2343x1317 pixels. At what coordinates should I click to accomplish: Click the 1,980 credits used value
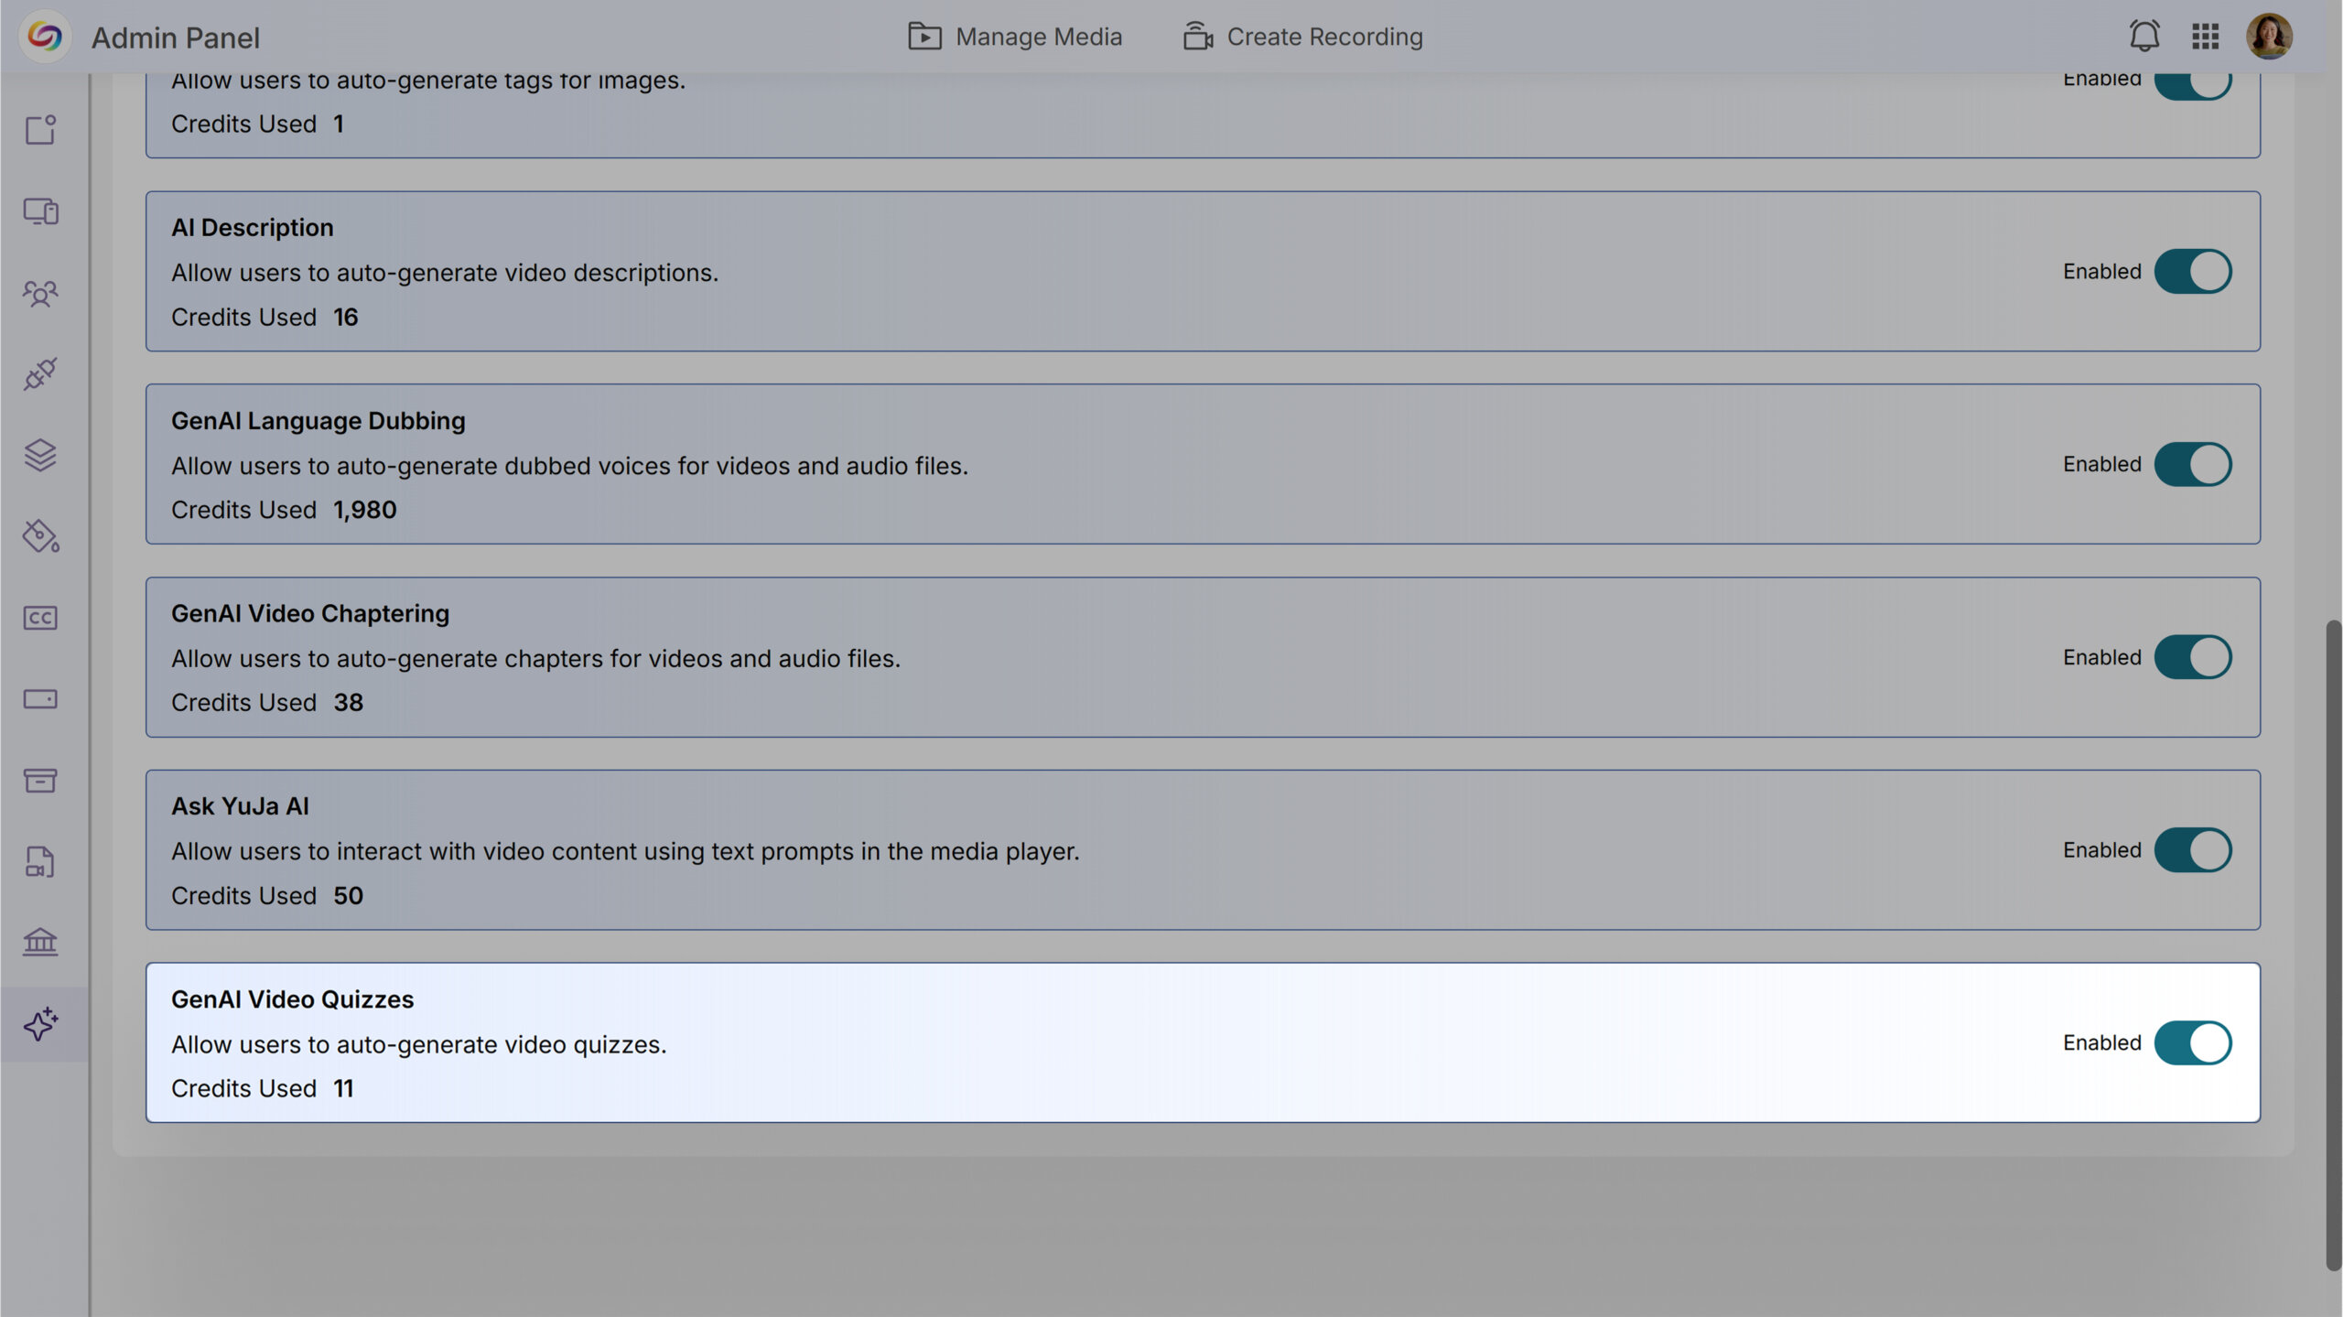tap(365, 510)
